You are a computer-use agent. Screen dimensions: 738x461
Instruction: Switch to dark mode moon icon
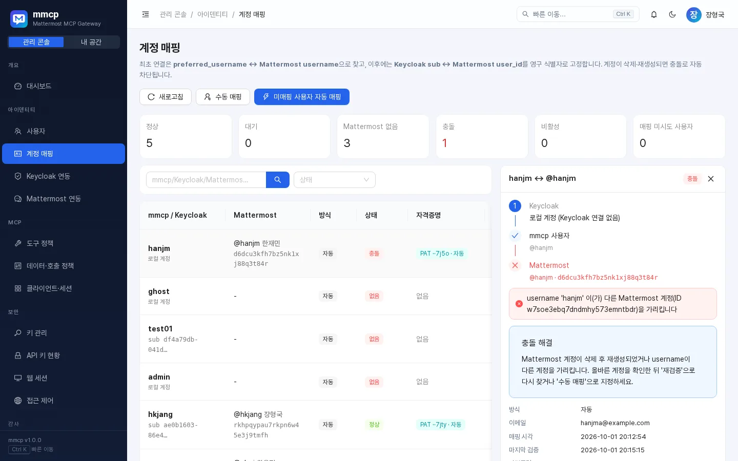click(672, 14)
